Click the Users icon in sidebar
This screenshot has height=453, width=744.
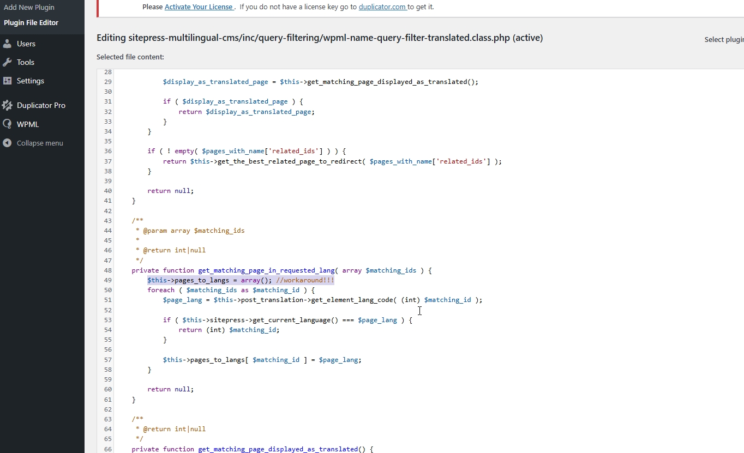tap(7, 44)
